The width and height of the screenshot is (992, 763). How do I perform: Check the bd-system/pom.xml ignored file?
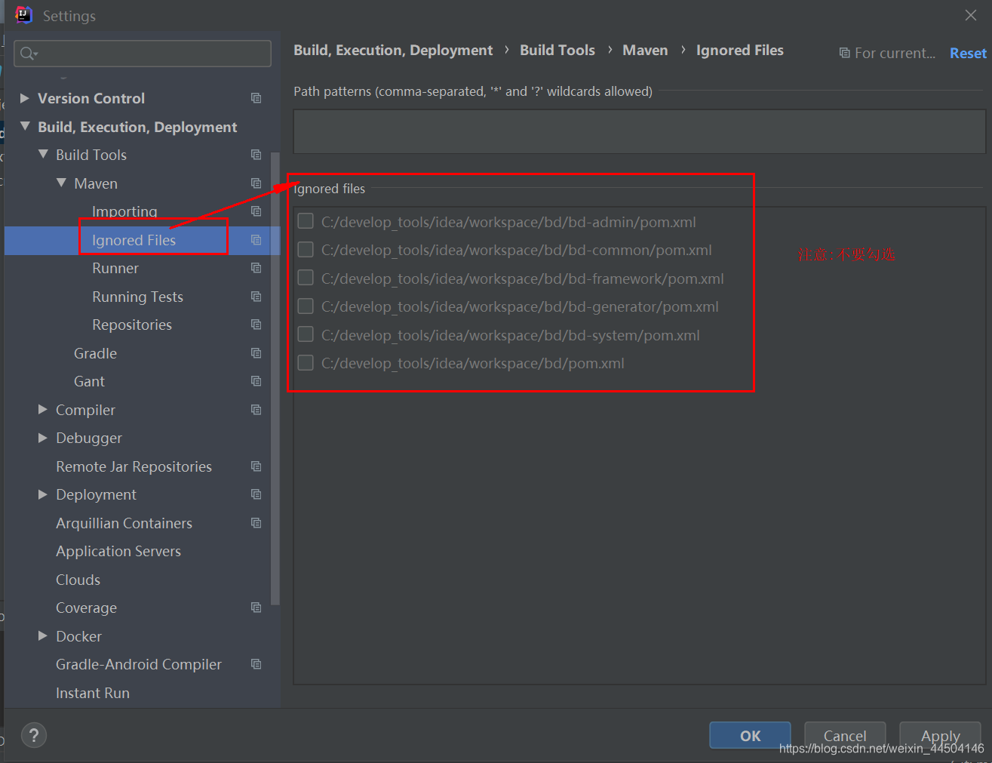coord(306,334)
